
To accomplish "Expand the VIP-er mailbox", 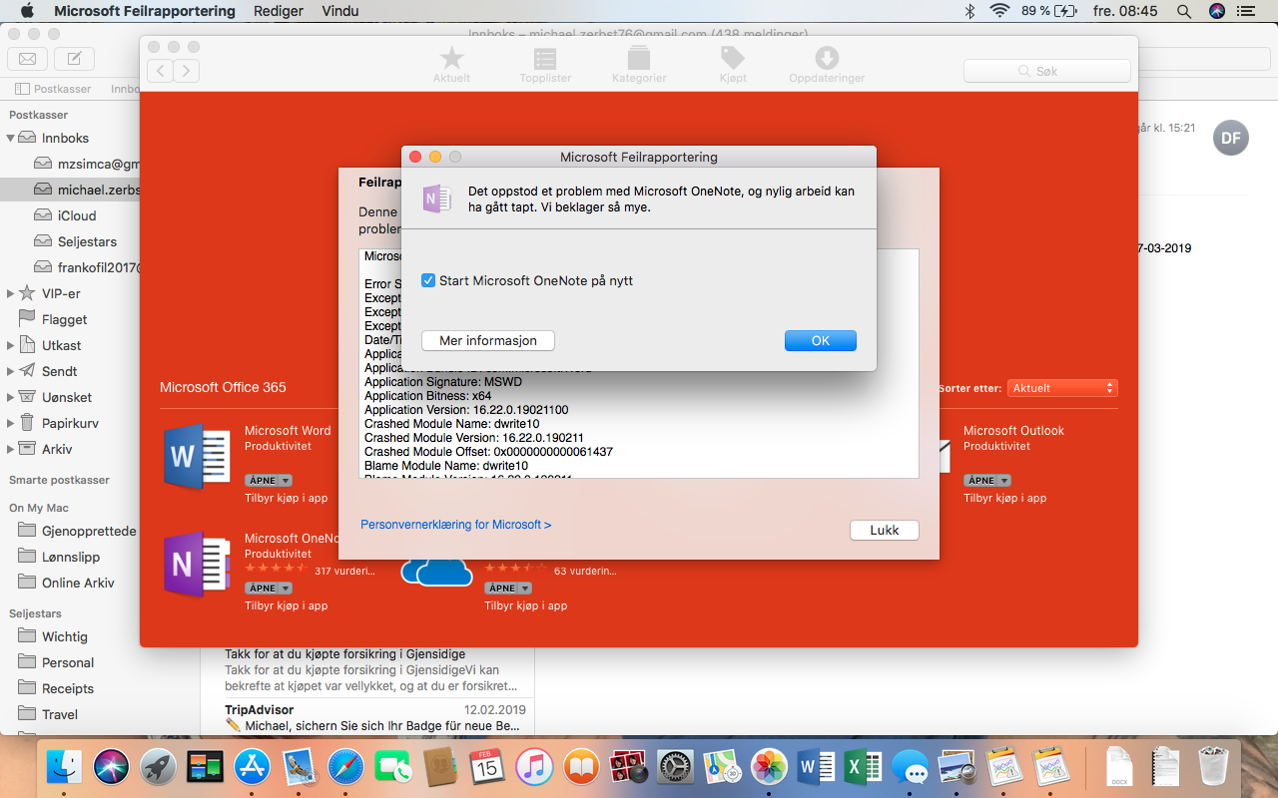I will tap(11, 294).
